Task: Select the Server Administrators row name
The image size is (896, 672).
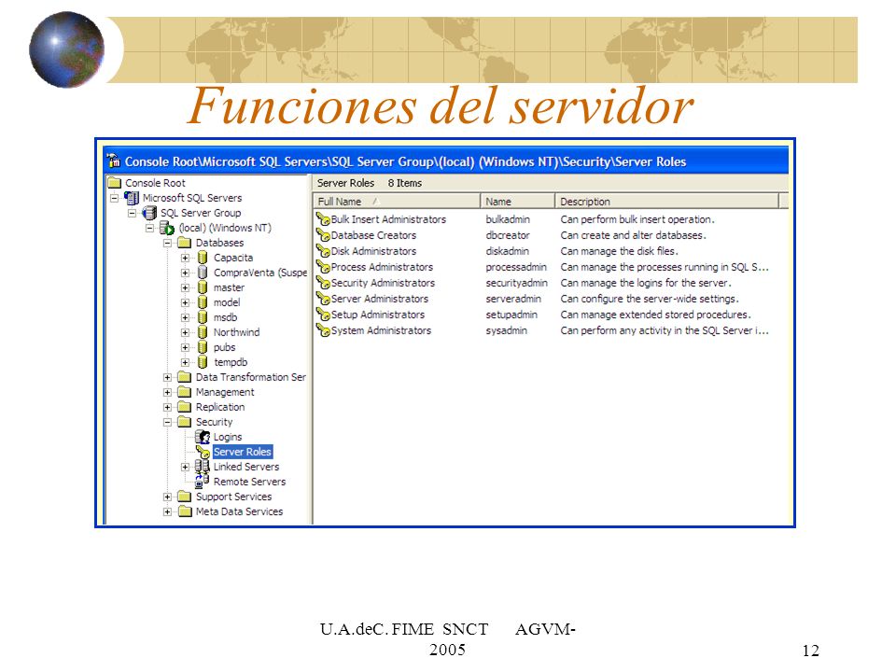Action: click(380, 299)
